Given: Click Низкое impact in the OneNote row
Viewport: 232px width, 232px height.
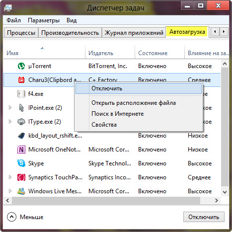Looking at the screenshot, I should 198,150.
